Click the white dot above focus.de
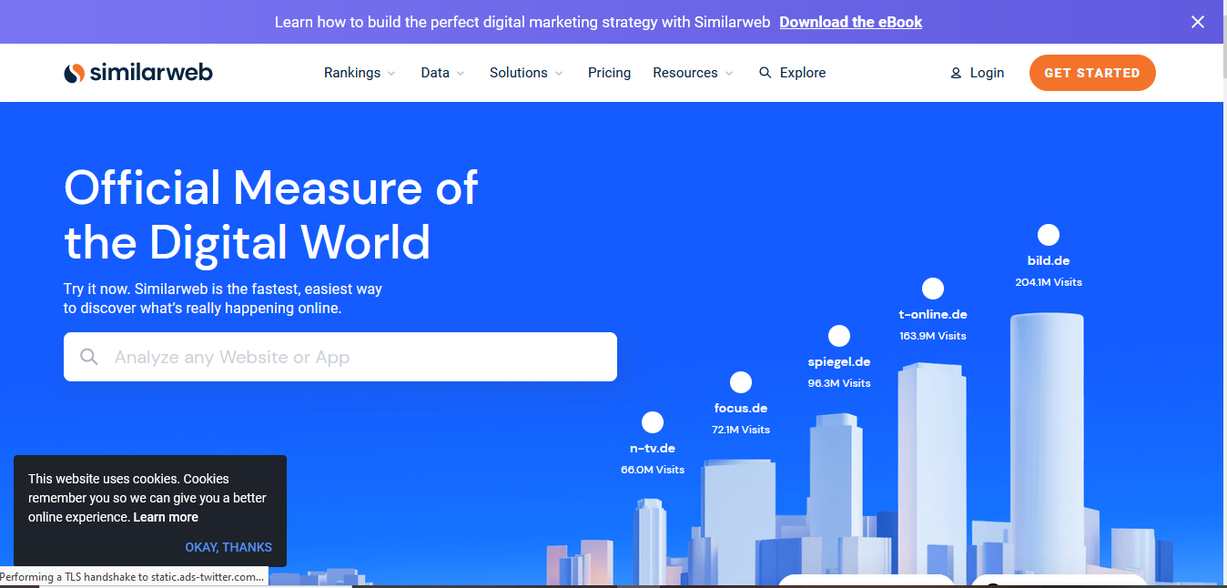The height and width of the screenshot is (588, 1227). pos(741,382)
